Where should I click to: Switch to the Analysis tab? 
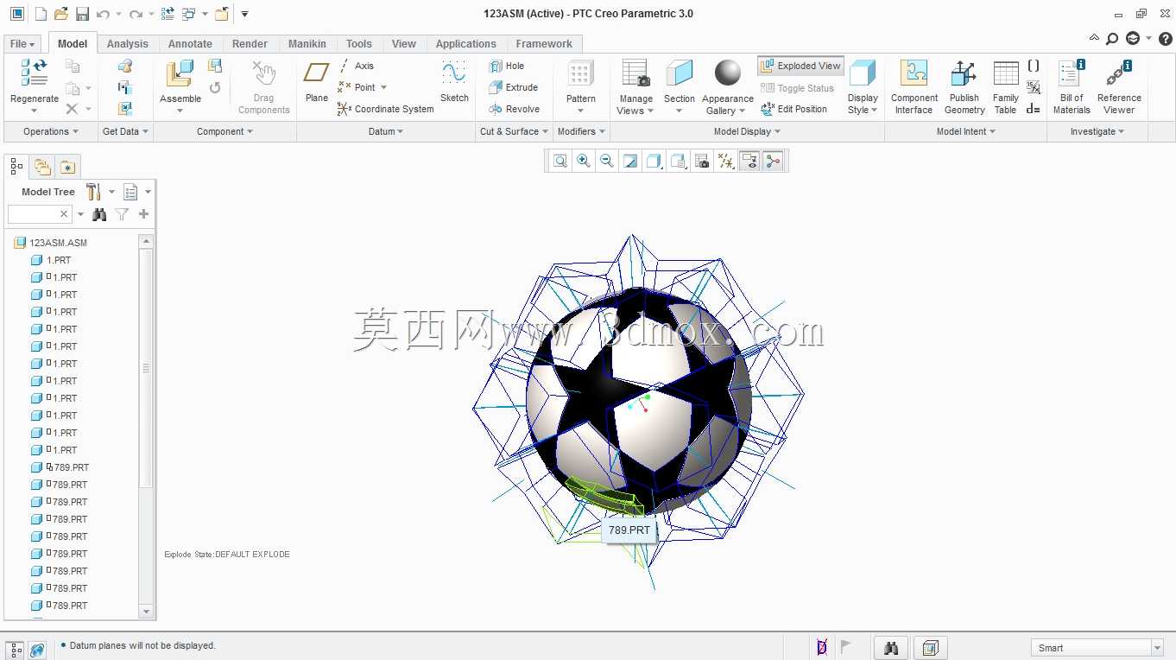tap(128, 44)
